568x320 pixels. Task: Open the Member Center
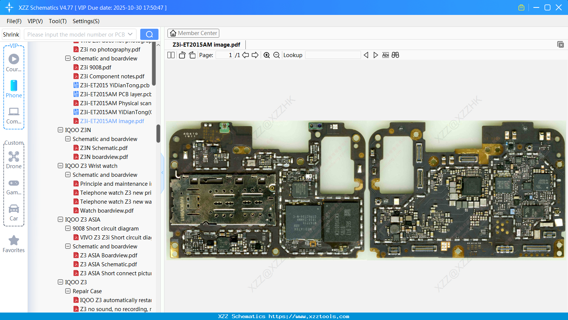pyautogui.click(x=193, y=33)
